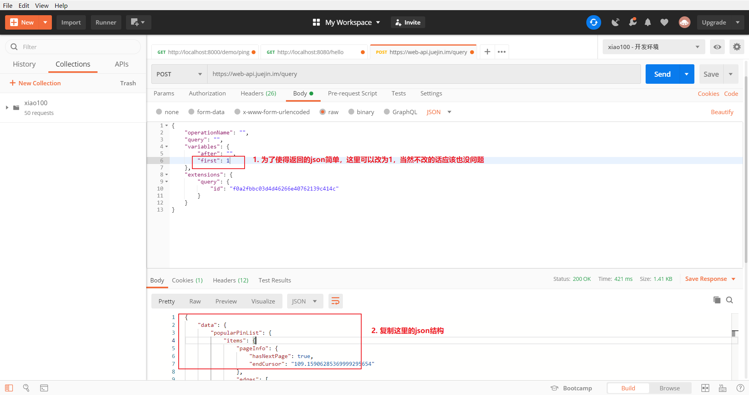Open the wrench settings icon in header
This screenshot has width=749, height=395.
tap(632, 22)
